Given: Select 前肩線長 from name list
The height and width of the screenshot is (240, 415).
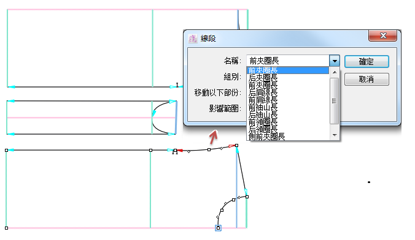Looking at the screenshot, I should [288, 100].
